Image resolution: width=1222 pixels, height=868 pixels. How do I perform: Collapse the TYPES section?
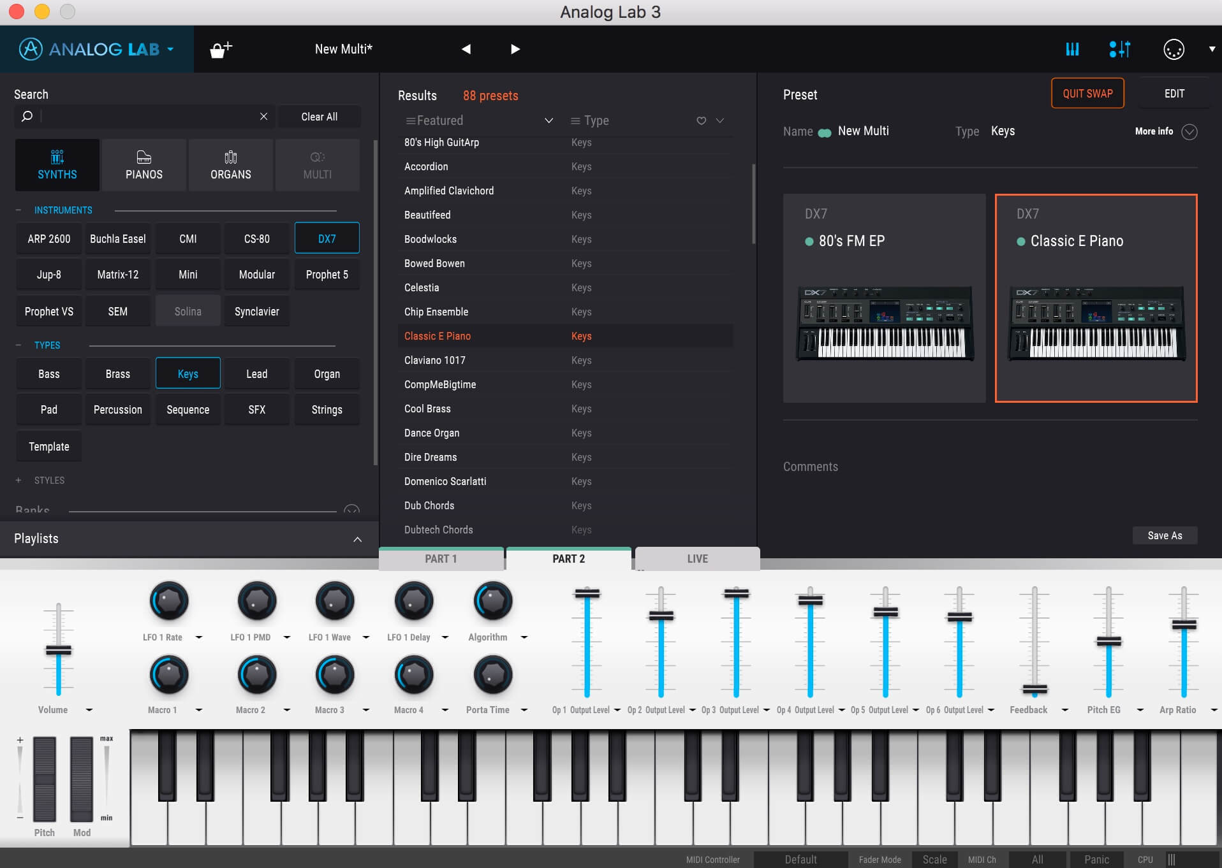[x=18, y=345]
